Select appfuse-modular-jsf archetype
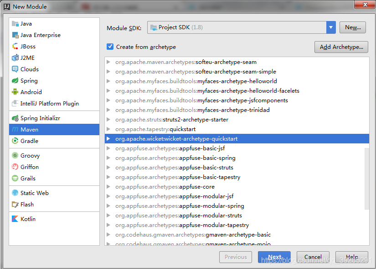Image resolution: width=376 pixels, height=269 pixels. (237, 196)
